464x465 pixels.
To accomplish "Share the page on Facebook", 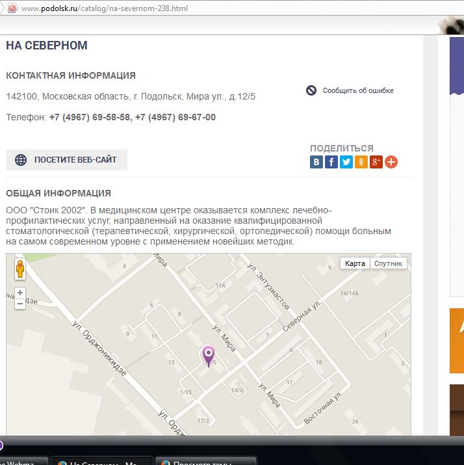I will point(331,162).
